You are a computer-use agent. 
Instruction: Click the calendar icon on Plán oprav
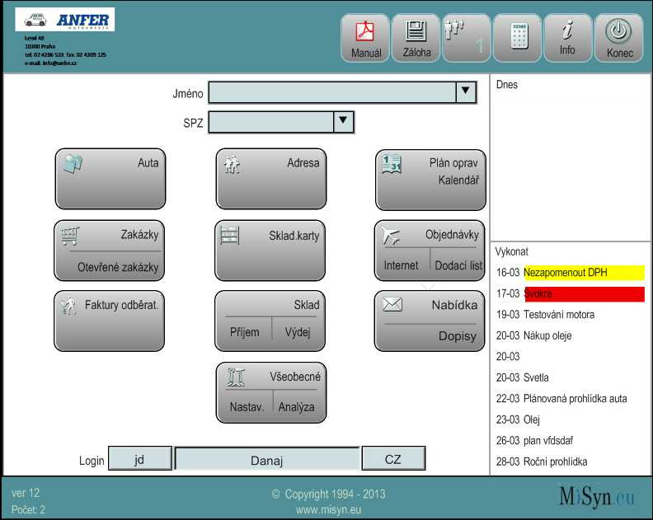pos(392,164)
